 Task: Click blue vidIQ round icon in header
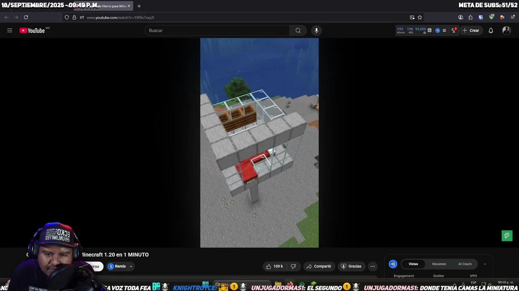coord(438,30)
